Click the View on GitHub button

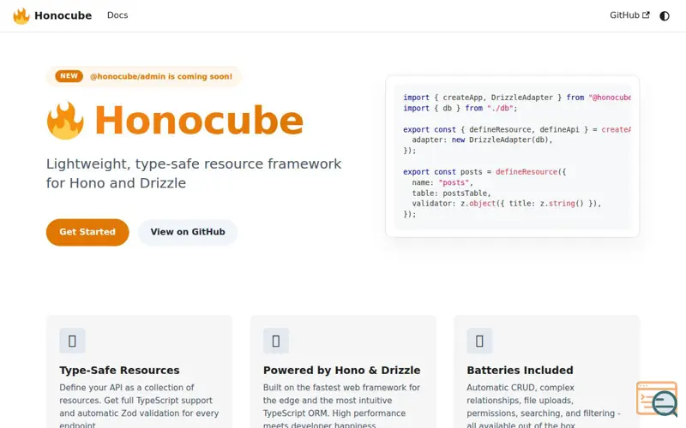tap(188, 232)
